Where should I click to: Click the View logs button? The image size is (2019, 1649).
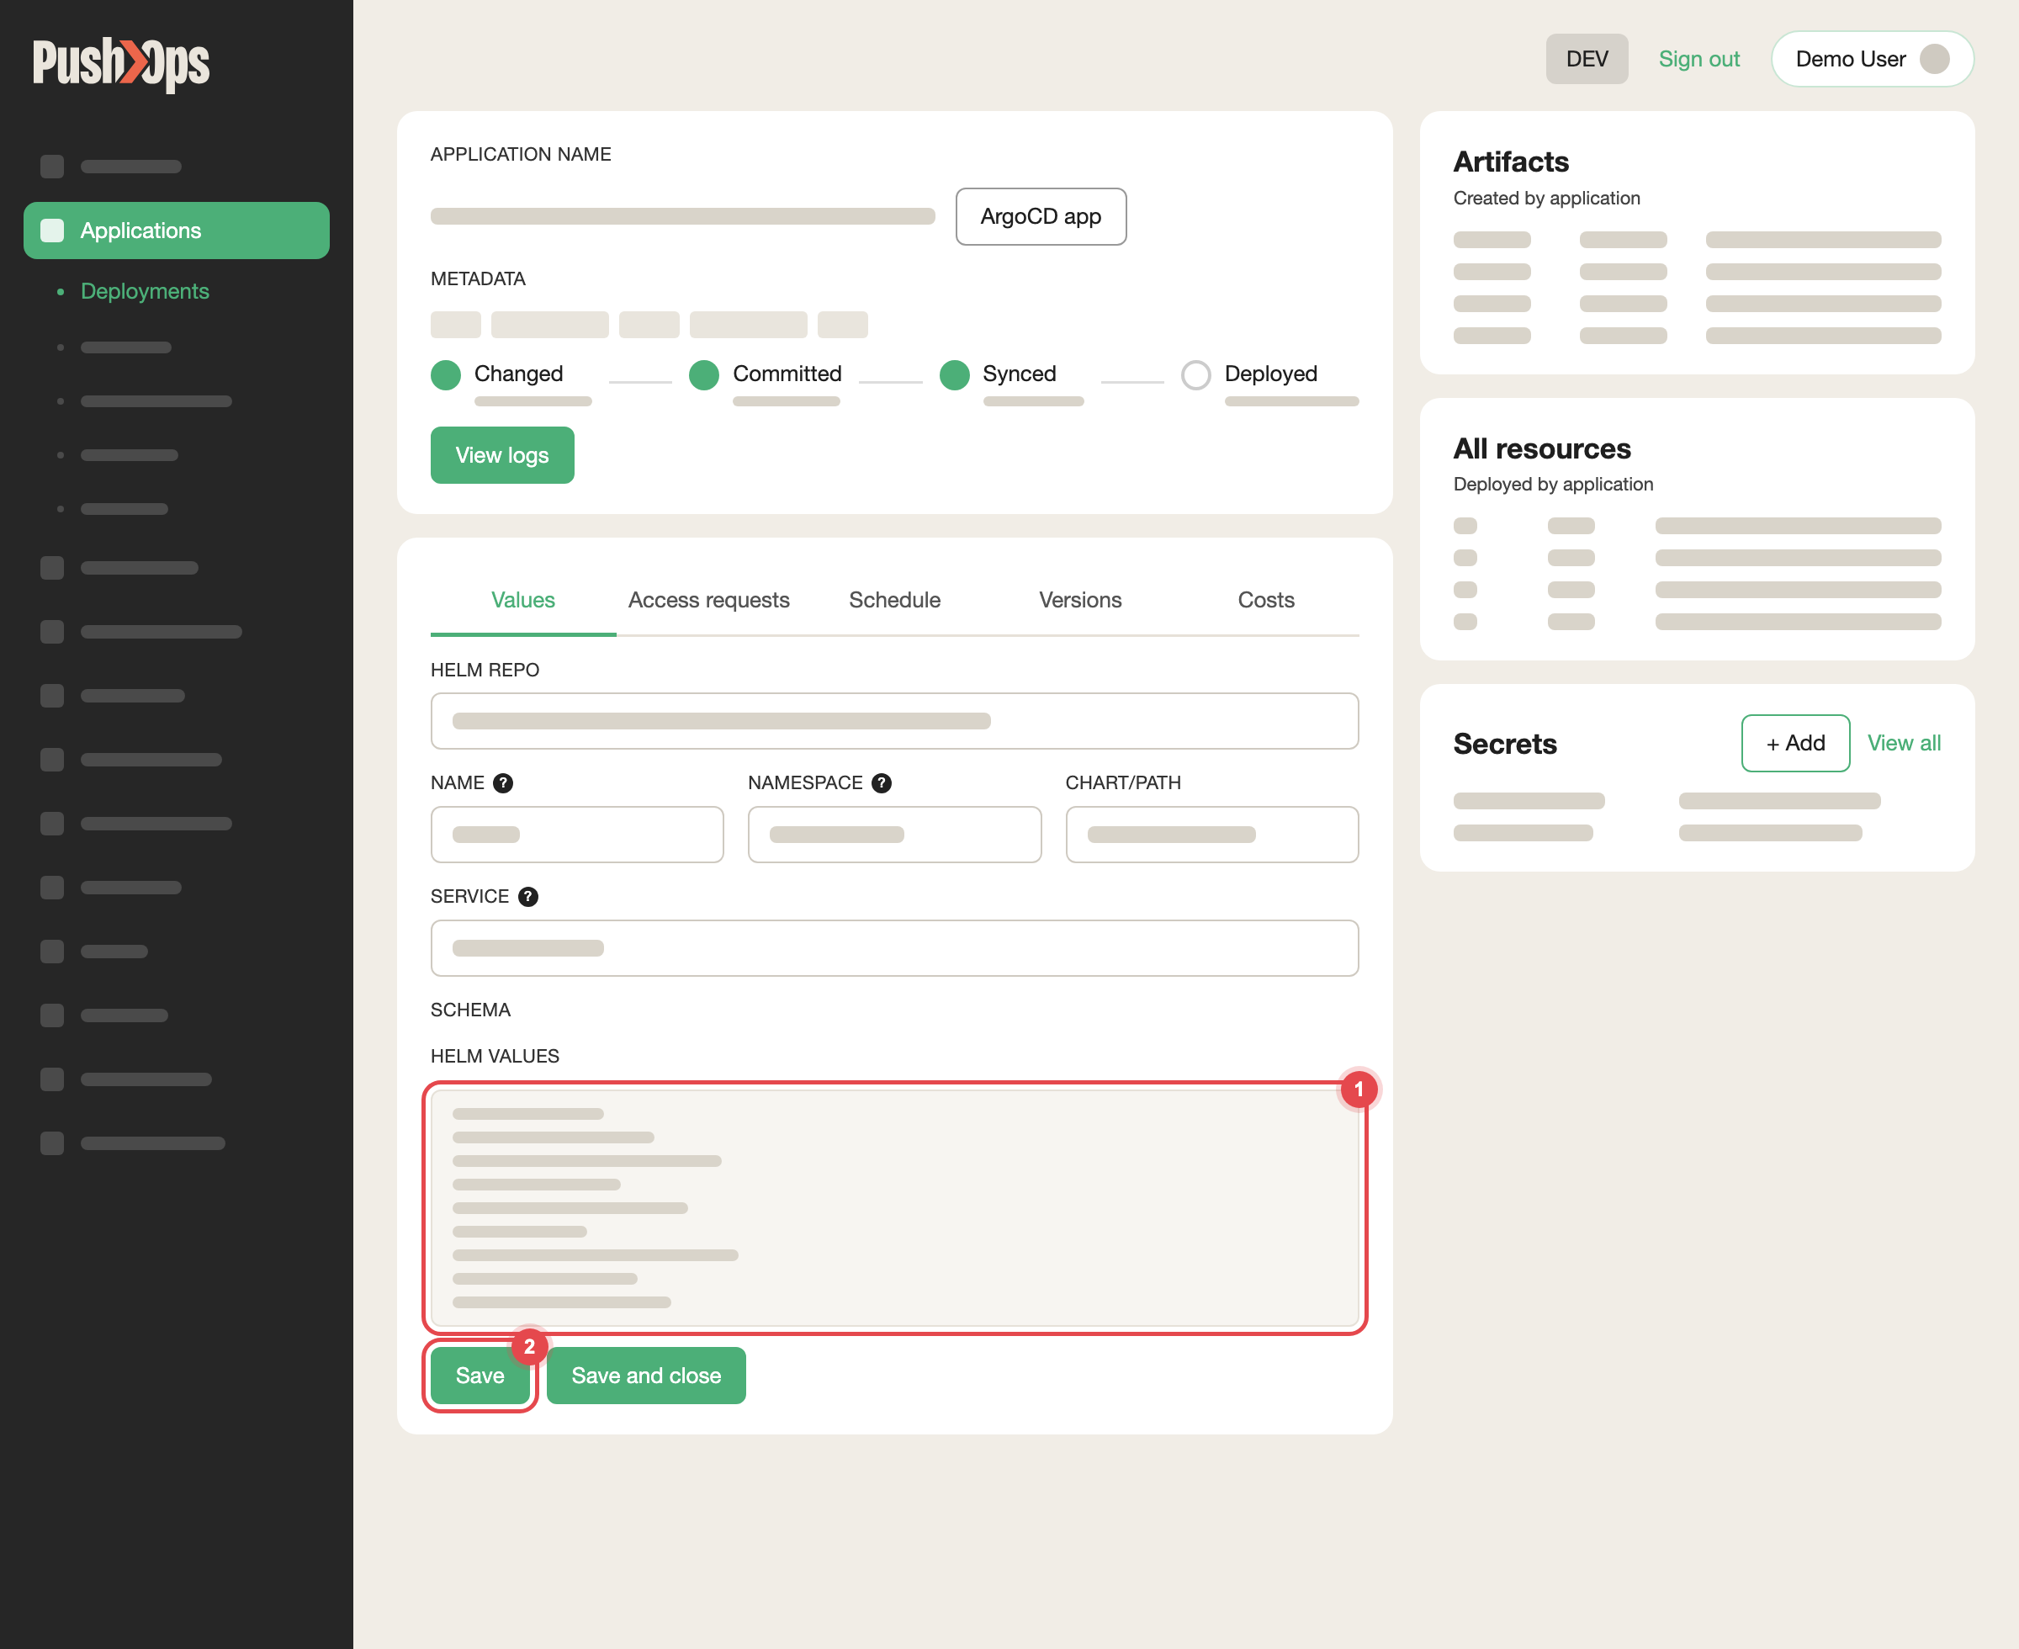(502, 455)
